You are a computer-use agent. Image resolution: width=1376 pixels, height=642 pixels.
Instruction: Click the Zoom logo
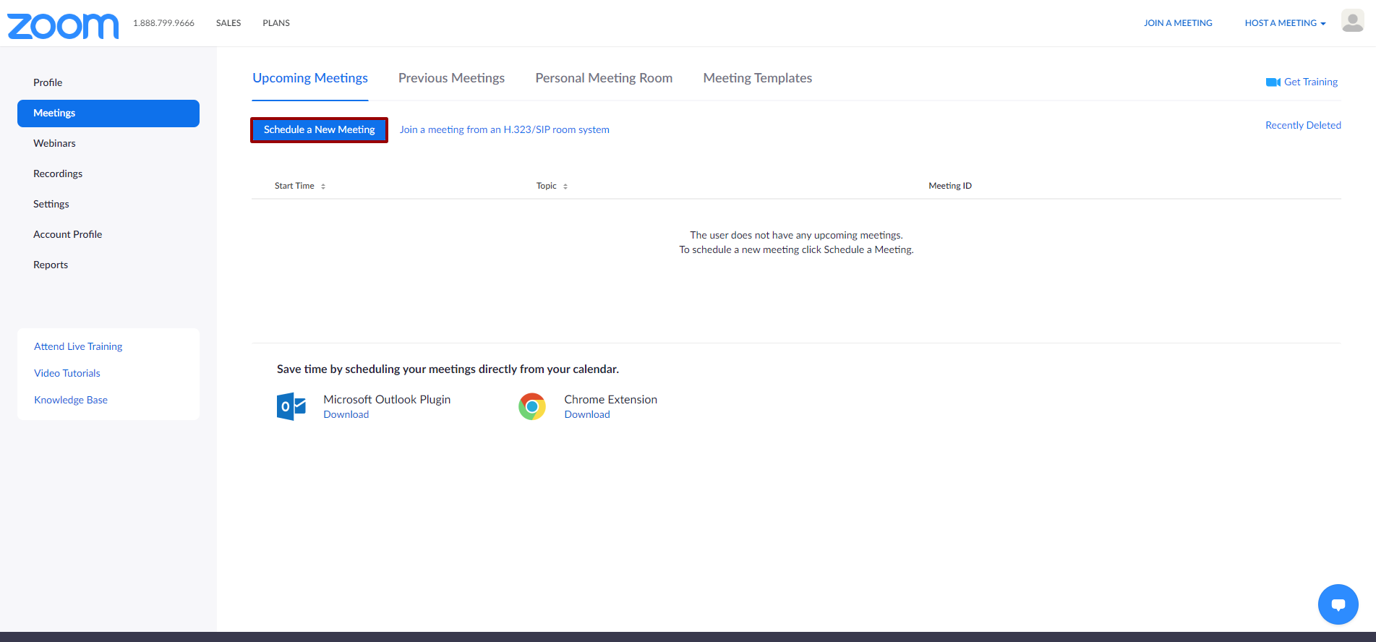63,25
